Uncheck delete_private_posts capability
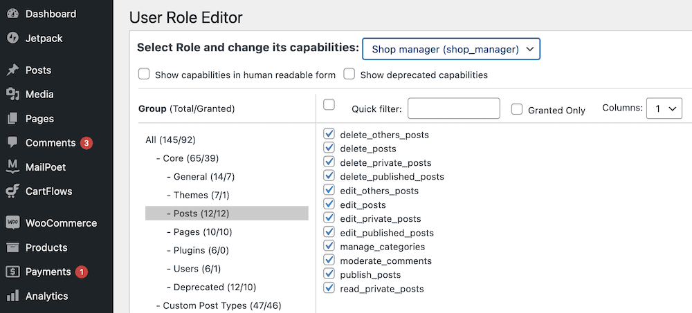 coord(329,162)
